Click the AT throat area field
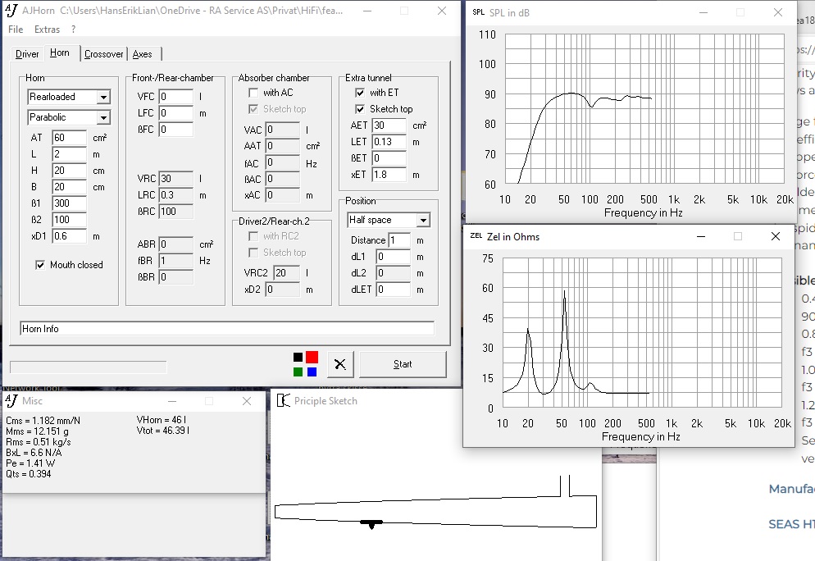The height and width of the screenshot is (561, 815). tap(69, 138)
